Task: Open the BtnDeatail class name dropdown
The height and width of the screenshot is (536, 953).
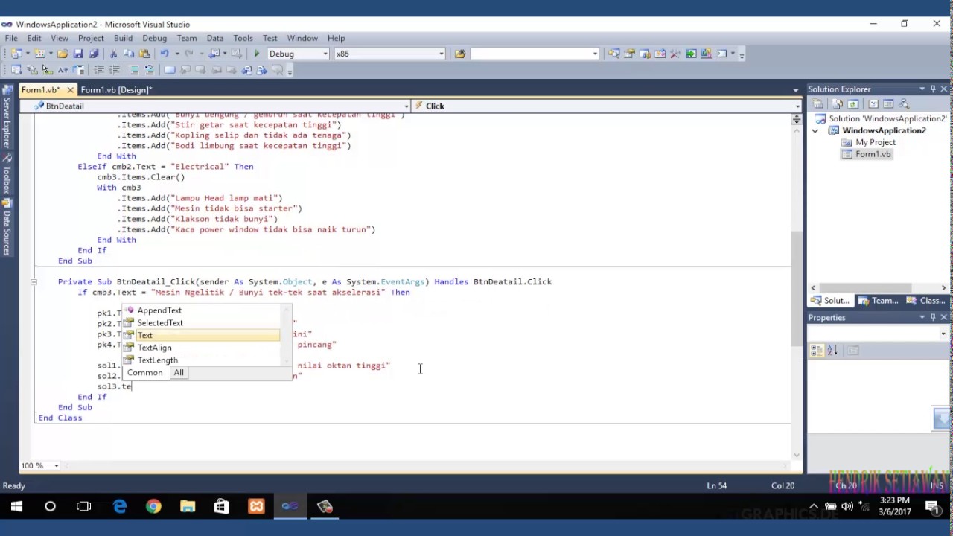Action: point(406,106)
